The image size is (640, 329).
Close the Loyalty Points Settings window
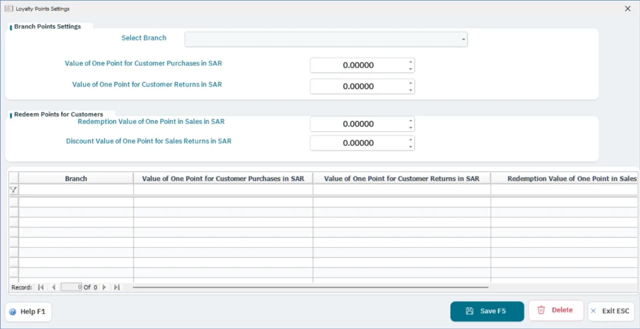pyautogui.click(x=628, y=9)
